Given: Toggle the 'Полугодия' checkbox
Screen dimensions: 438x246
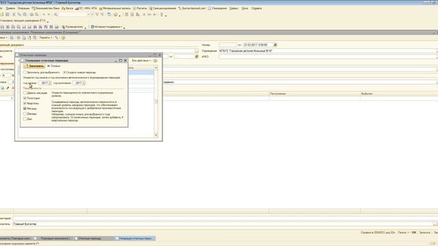Looking at the screenshot, I should [25, 98].
